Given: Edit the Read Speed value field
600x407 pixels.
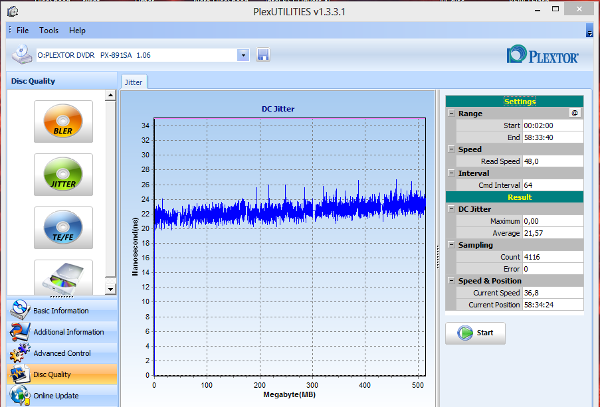Looking at the screenshot, I should (x=553, y=161).
